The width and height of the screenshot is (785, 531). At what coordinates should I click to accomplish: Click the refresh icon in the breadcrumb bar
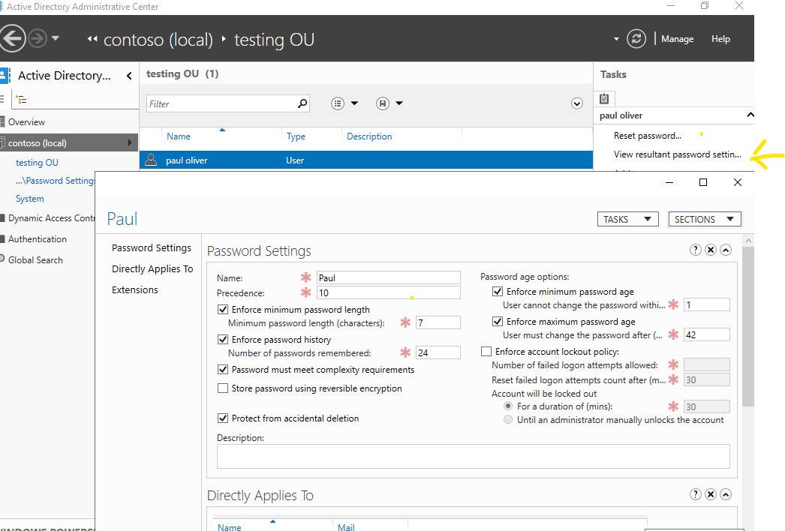pos(636,38)
